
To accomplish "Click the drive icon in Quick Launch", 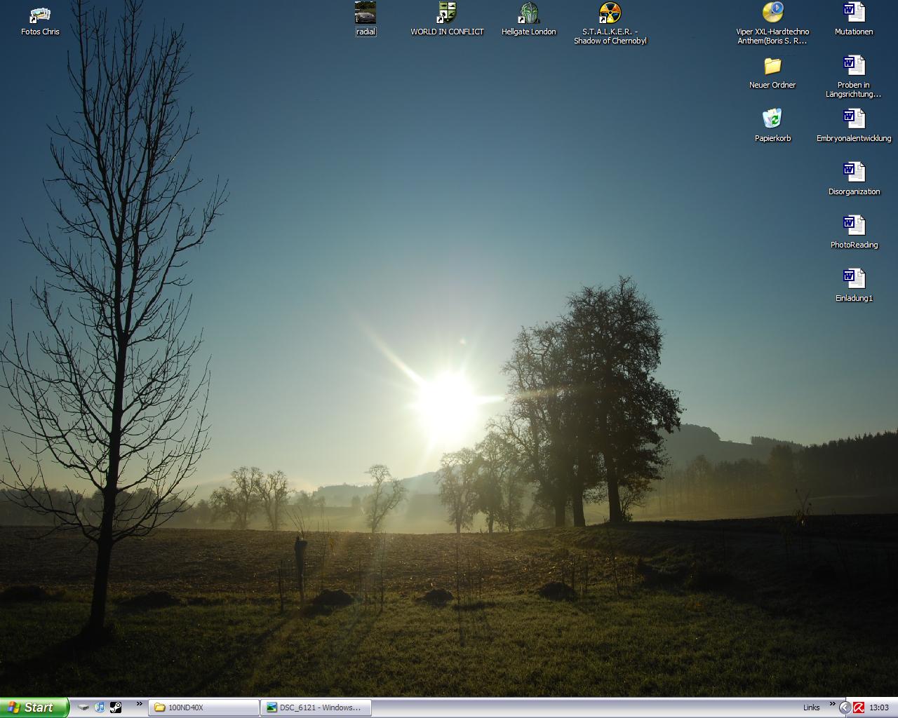I will pyautogui.click(x=83, y=707).
